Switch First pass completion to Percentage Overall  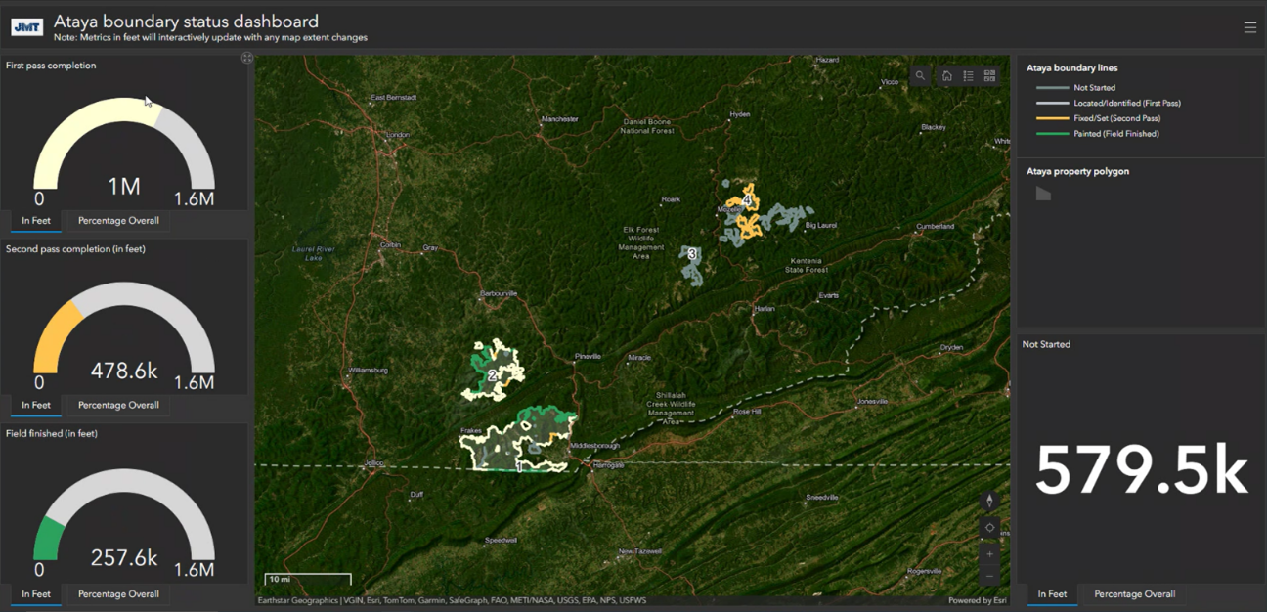tap(118, 221)
